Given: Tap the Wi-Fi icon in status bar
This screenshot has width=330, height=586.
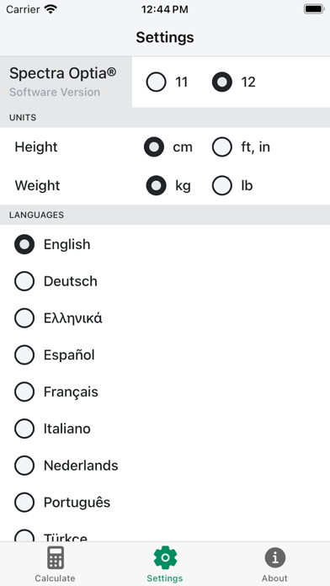Looking at the screenshot, I should click(x=51, y=9).
